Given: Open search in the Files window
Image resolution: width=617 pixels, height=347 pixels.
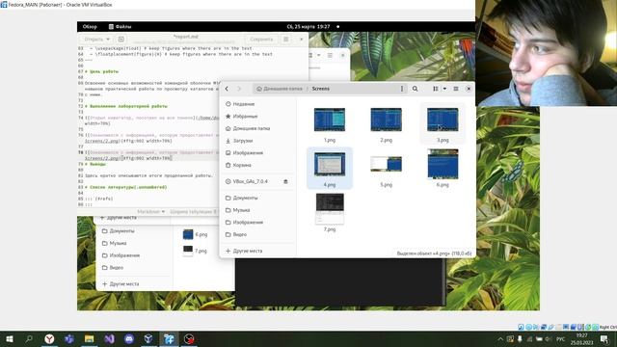Looking at the screenshot, I should (415, 89).
